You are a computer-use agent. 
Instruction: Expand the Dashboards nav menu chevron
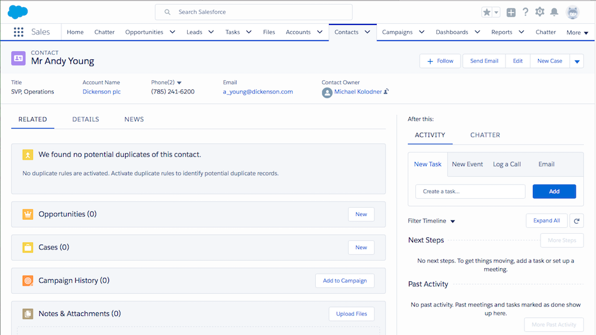[x=477, y=32]
